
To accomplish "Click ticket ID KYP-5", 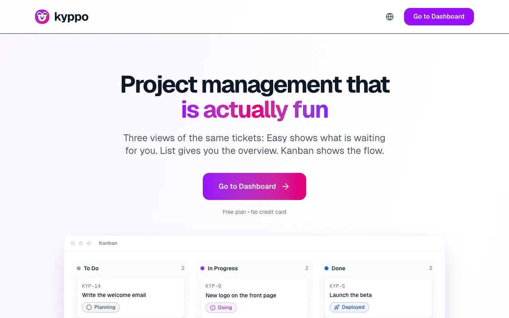I will [x=337, y=286].
